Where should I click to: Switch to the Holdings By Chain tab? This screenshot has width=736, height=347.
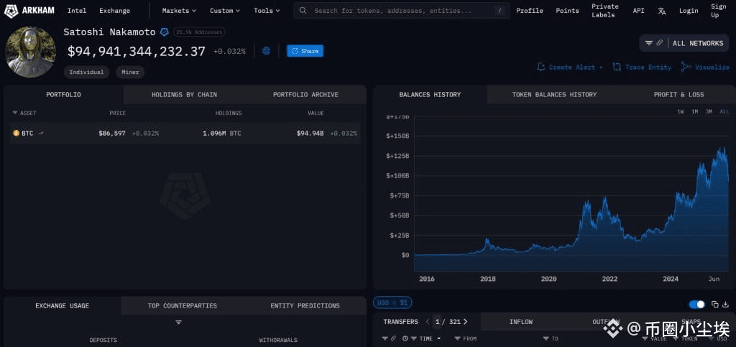coord(184,95)
